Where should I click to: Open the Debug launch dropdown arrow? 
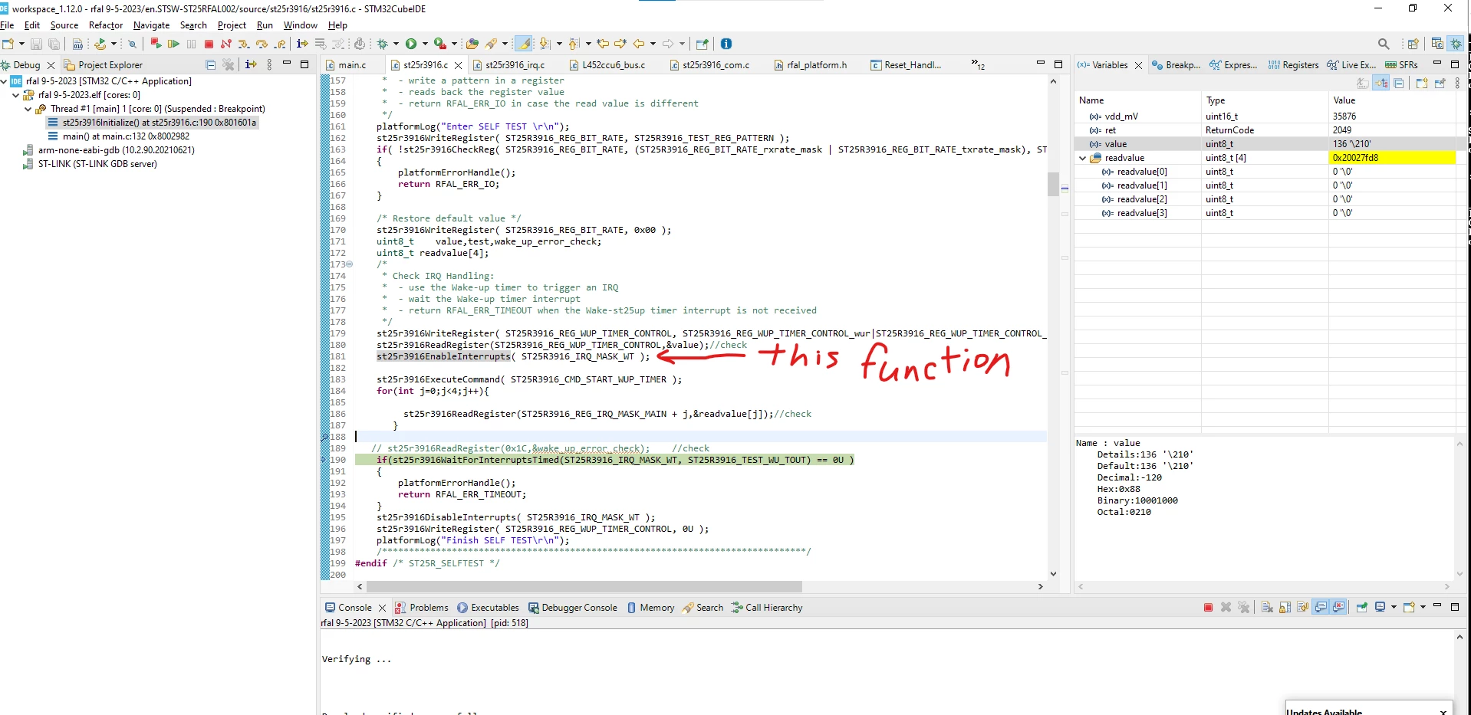click(x=396, y=44)
